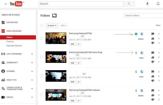
Task: Click the search magnifier button
Action: point(129,4)
